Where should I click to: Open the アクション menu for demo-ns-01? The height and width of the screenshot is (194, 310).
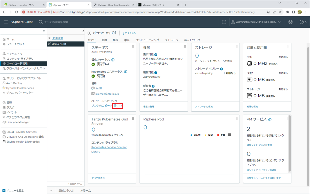coord(129,33)
